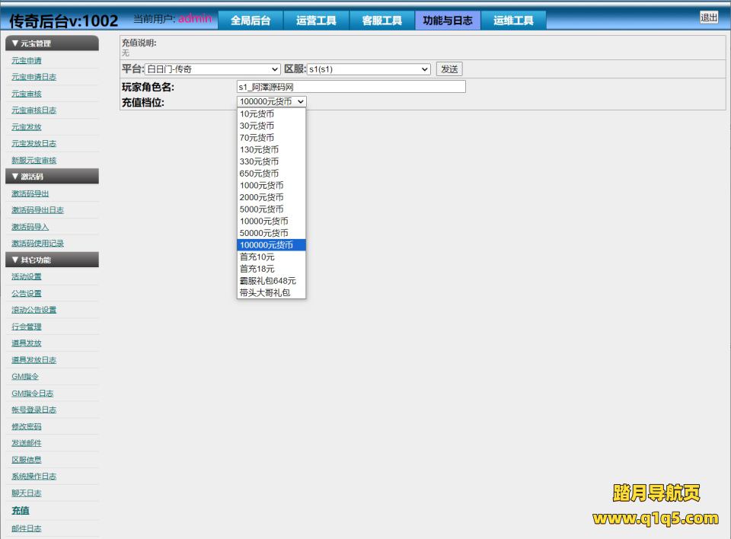This screenshot has width=731, height=539.
Task: Open the 平台 platform dropdown
Action: coord(212,69)
